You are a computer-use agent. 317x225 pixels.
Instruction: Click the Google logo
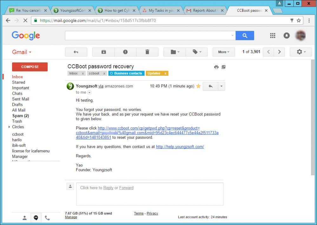pyautogui.click(x=26, y=36)
